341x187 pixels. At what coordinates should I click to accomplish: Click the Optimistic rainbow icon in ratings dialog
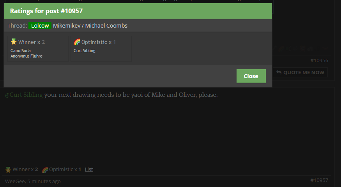click(x=77, y=42)
